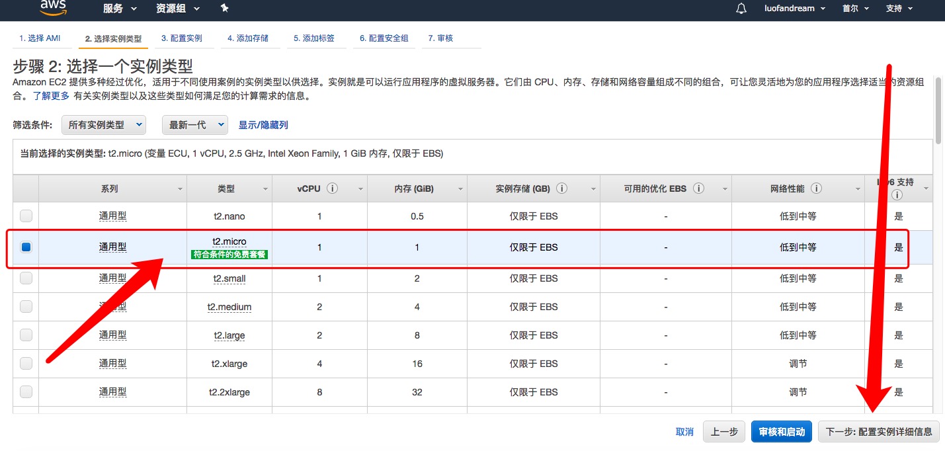Click the 取消 cancel link
The width and height of the screenshot is (945, 451).
coord(684,432)
